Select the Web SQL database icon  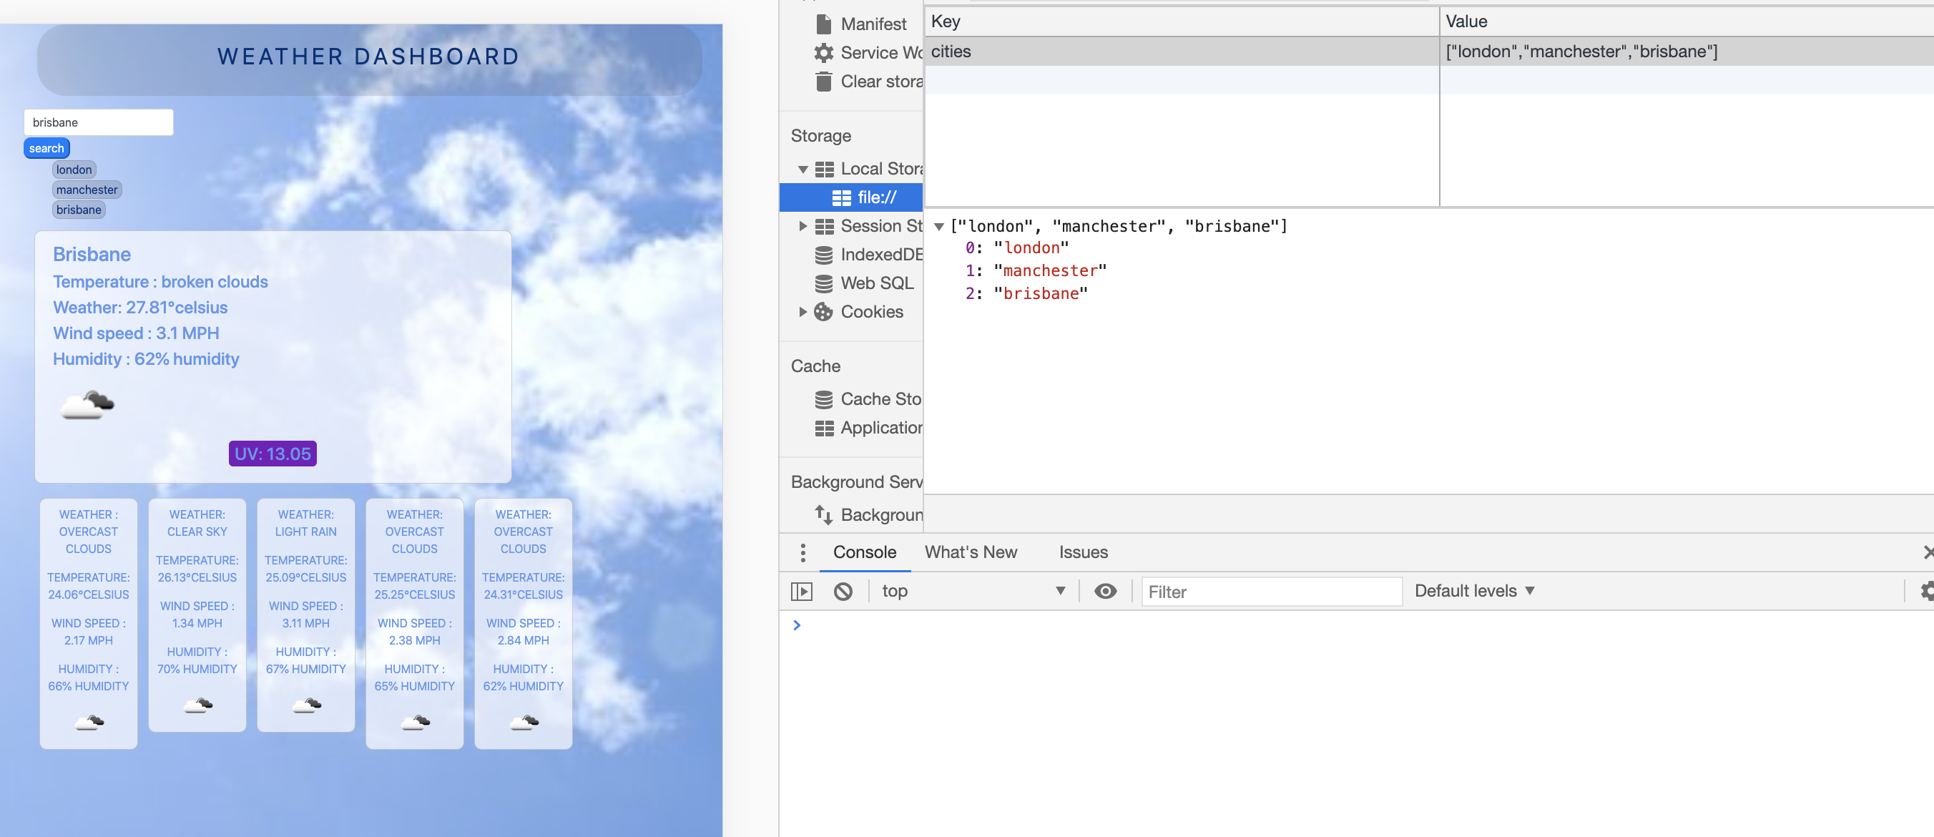click(824, 283)
